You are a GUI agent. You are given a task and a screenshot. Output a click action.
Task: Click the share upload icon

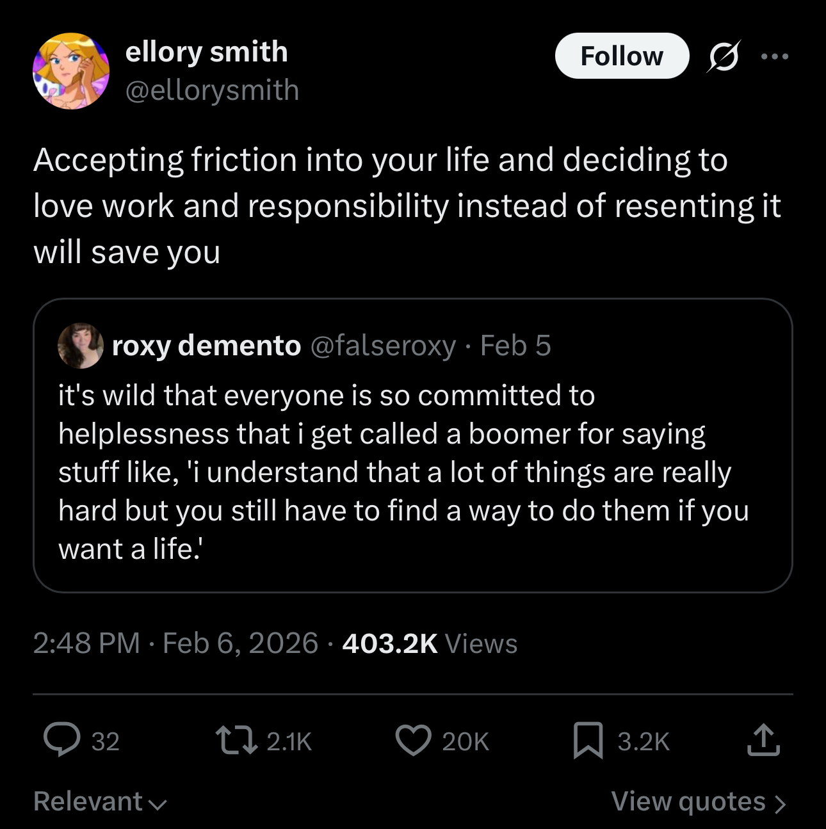click(x=763, y=740)
